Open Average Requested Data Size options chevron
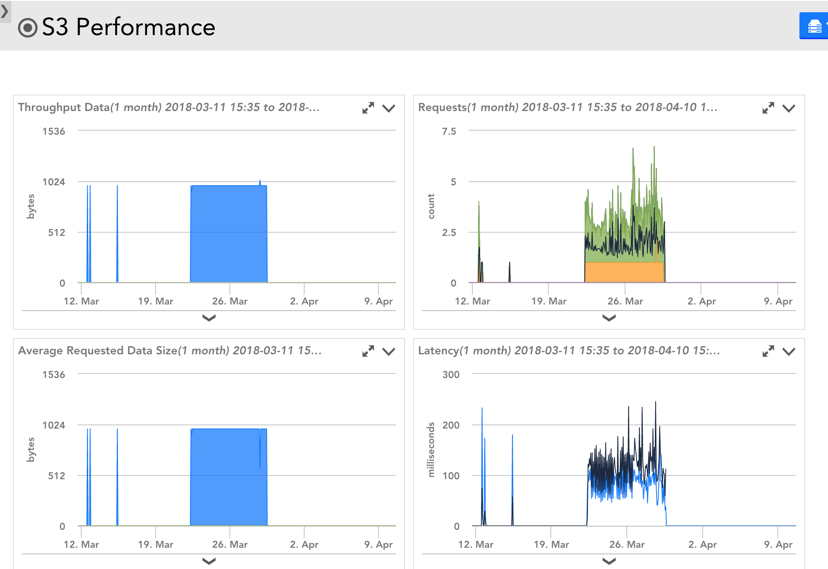The height and width of the screenshot is (569, 828). point(389,352)
